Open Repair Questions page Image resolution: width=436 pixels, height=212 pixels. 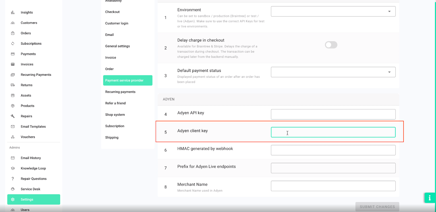tap(34, 179)
